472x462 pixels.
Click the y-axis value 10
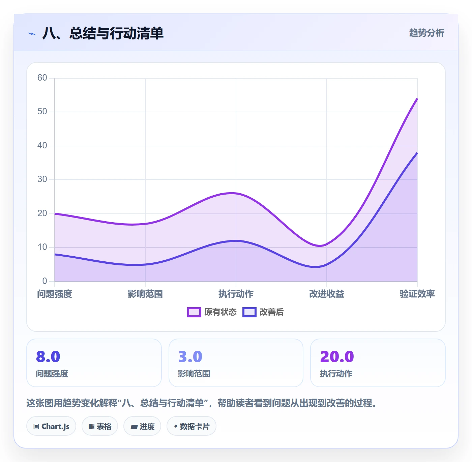(42, 247)
